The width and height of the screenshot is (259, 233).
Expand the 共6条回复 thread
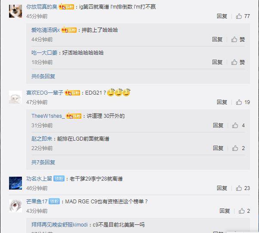(x=43, y=76)
